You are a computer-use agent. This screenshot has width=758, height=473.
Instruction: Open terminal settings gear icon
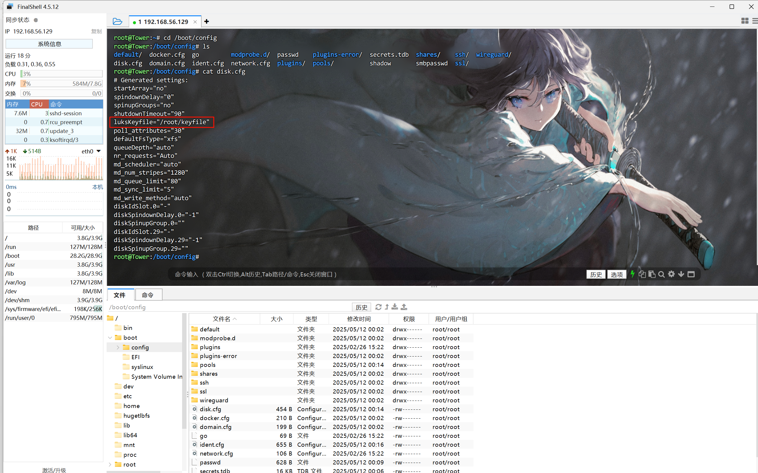(x=671, y=274)
